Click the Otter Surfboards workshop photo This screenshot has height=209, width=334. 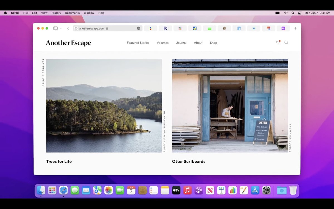(230, 106)
